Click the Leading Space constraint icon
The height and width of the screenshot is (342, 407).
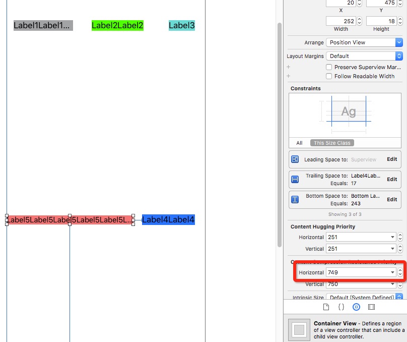[x=295, y=159]
